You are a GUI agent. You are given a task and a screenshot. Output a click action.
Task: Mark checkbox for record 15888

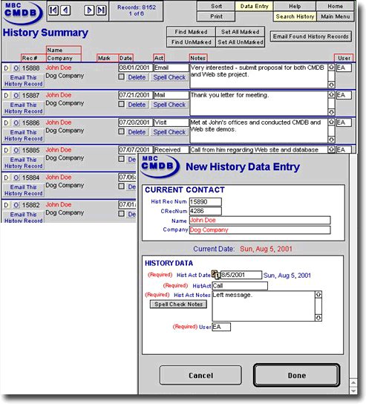121,76
